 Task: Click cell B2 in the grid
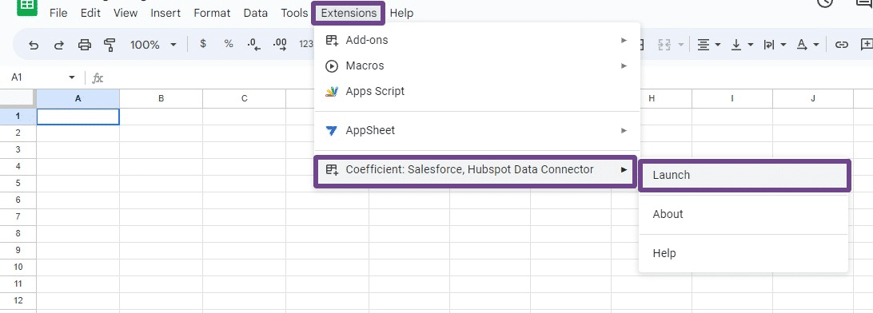click(161, 133)
